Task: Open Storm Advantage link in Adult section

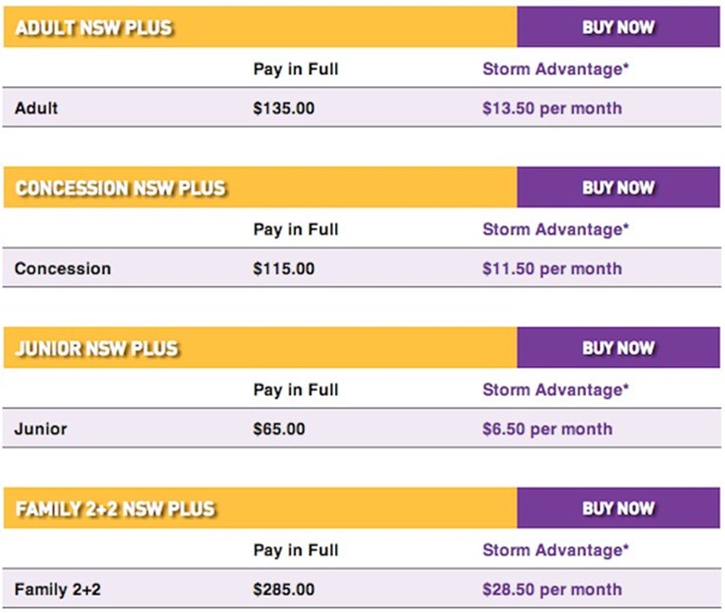Action: [x=555, y=69]
